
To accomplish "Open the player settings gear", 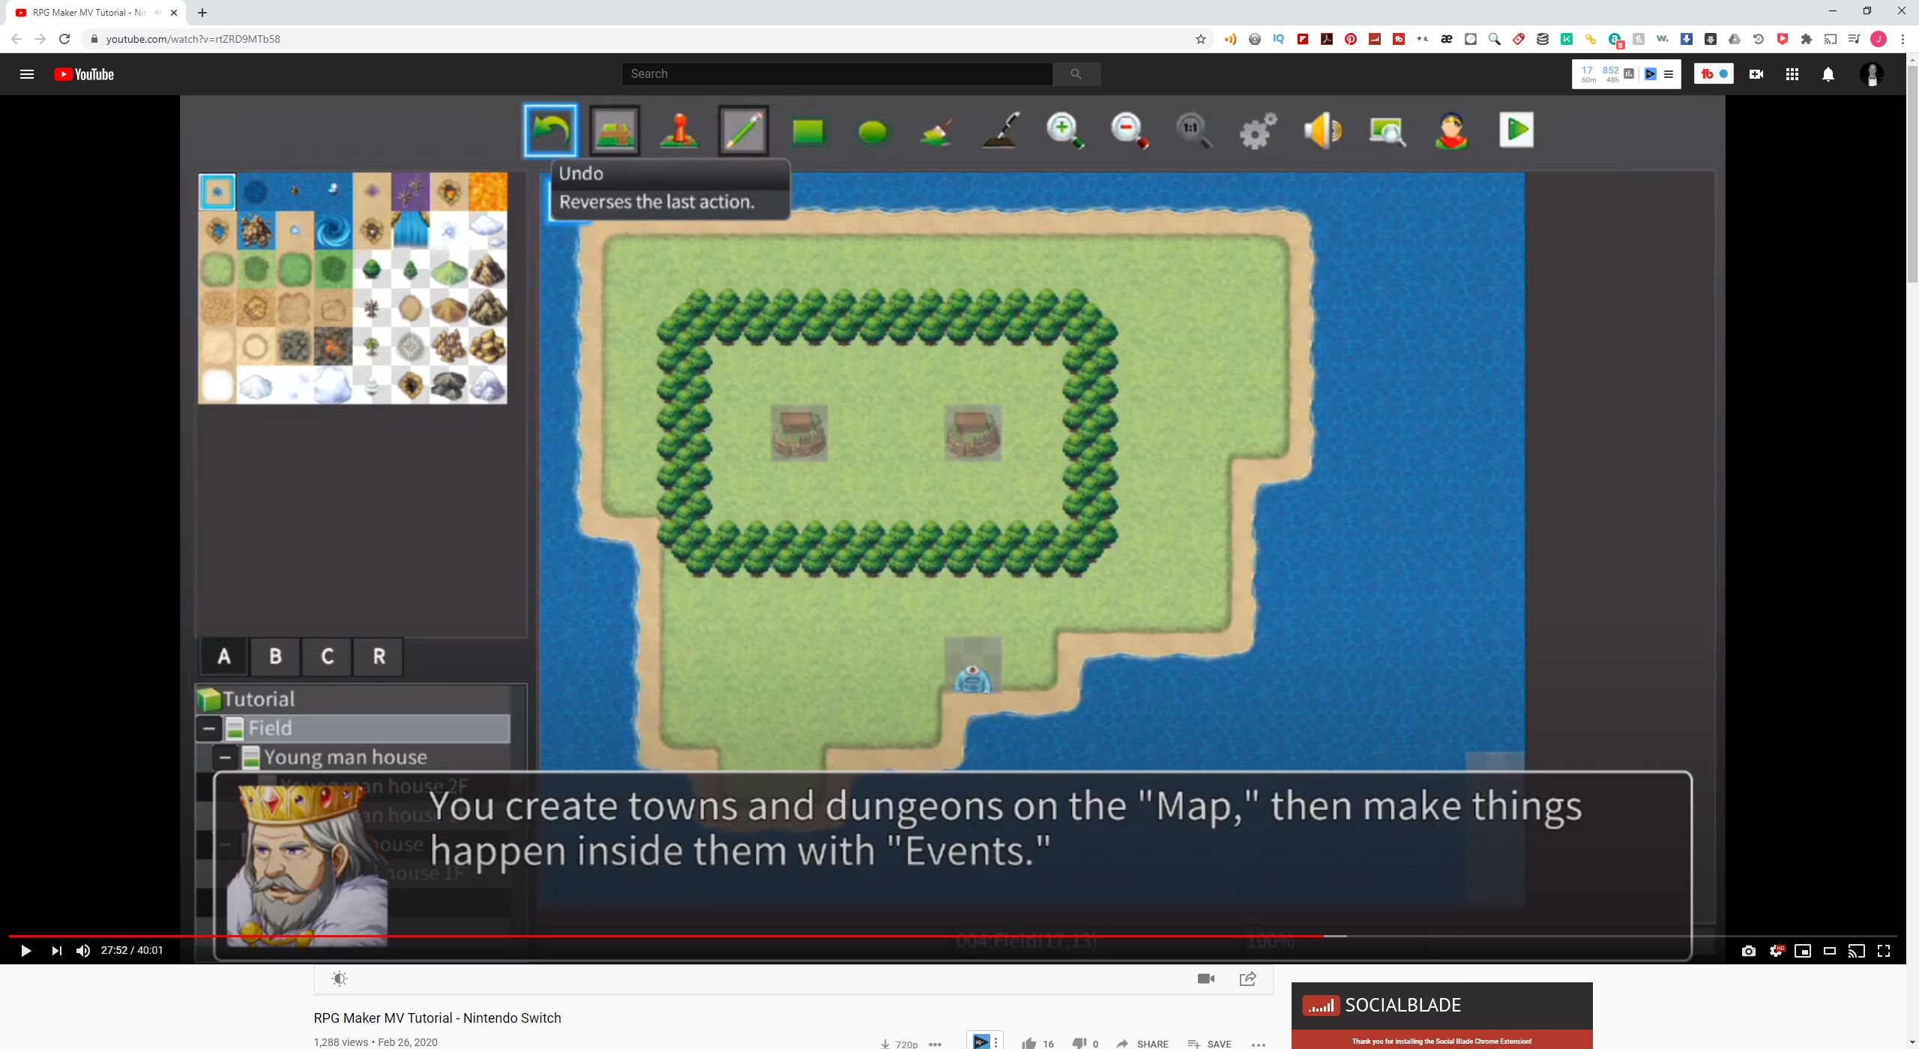I will tap(1776, 951).
